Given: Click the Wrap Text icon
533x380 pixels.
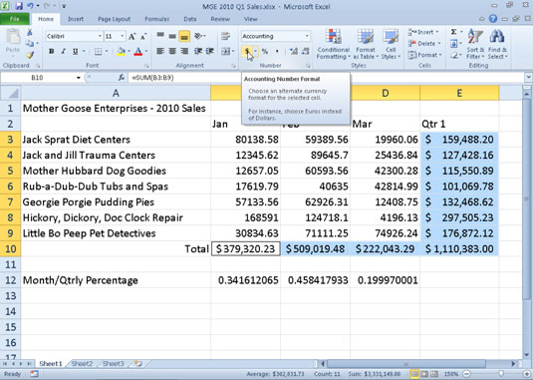Looking at the screenshot, I should tap(225, 36).
